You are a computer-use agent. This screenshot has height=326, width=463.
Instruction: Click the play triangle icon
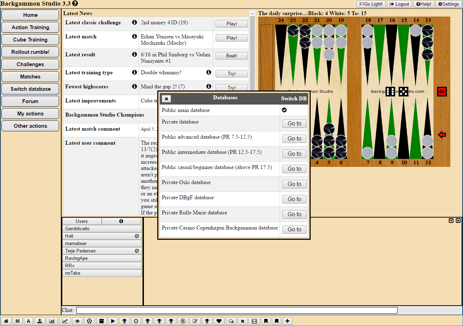[113, 321]
